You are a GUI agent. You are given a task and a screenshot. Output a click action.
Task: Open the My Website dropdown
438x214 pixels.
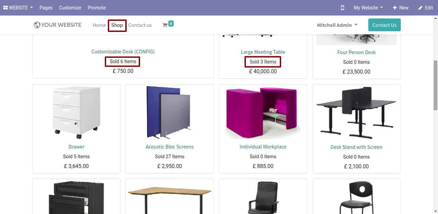[368, 8]
